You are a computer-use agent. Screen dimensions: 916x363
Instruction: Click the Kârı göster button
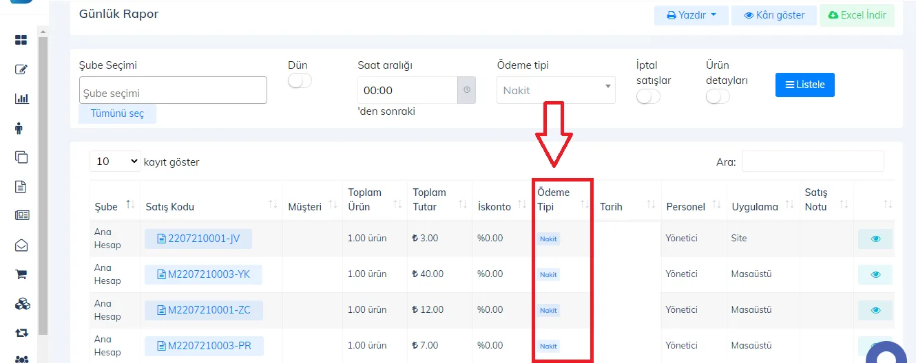coord(774,15)
